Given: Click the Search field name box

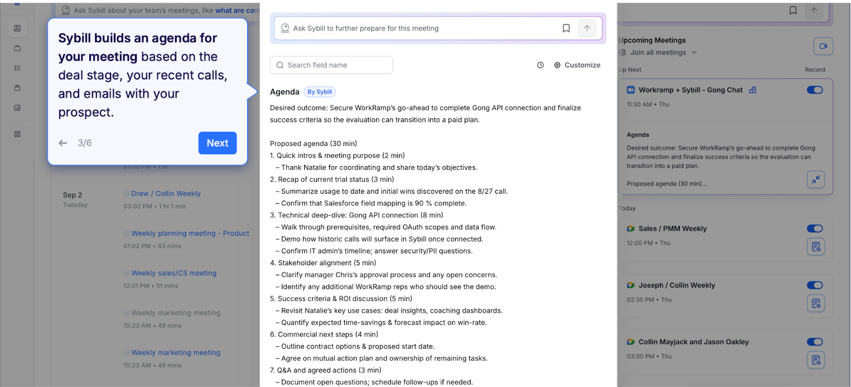Looking at the screenshot, I should click(x=331, y=65).
